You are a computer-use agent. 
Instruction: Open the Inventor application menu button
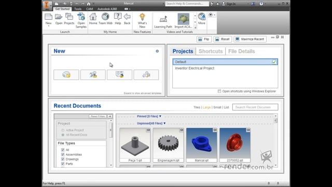[x=47, y=5]
